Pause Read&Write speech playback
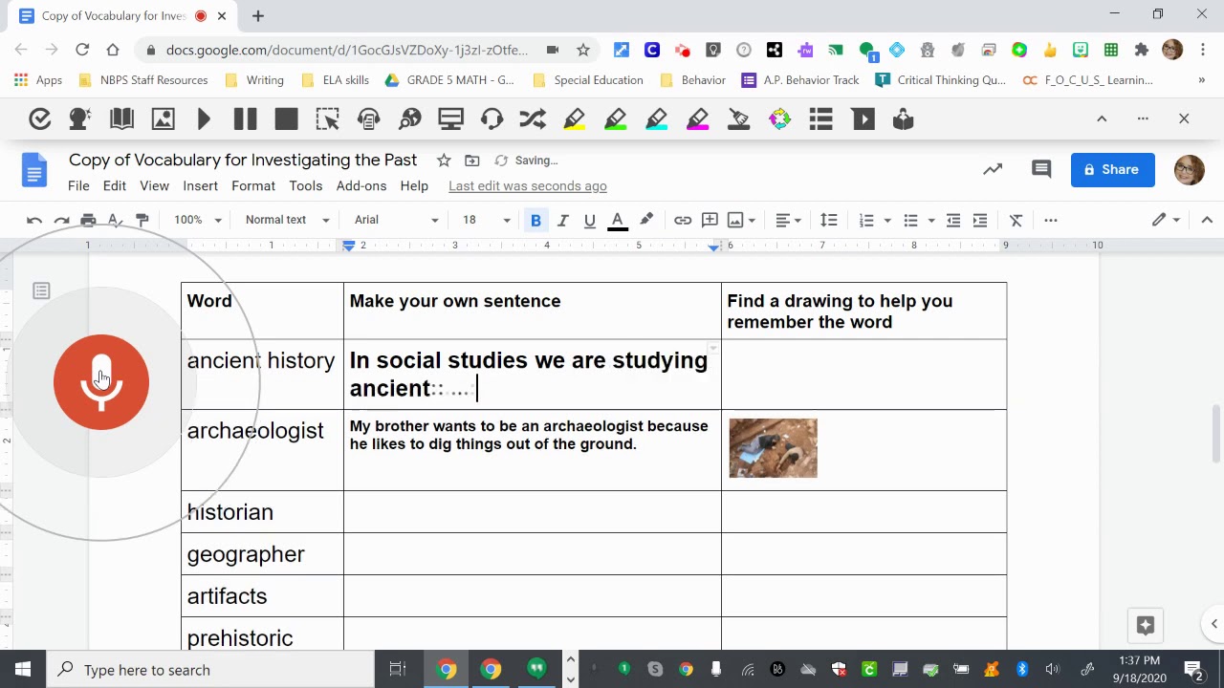The width and height of the screenshot is (1224, 688). point(245,119)
